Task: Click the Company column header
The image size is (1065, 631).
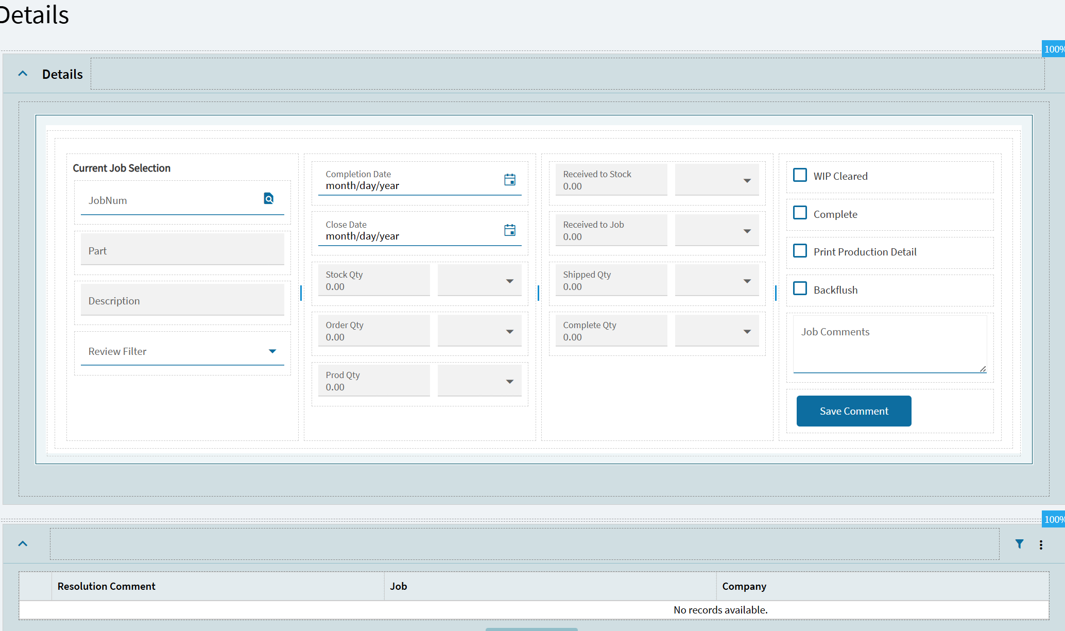Action: pos(744,586)
